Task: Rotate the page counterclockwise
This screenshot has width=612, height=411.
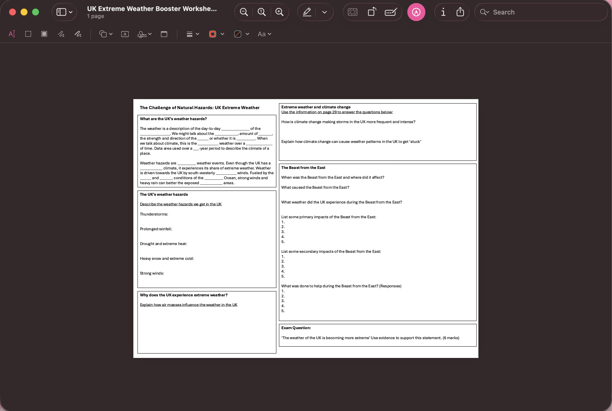Action: tap(372, 12)
